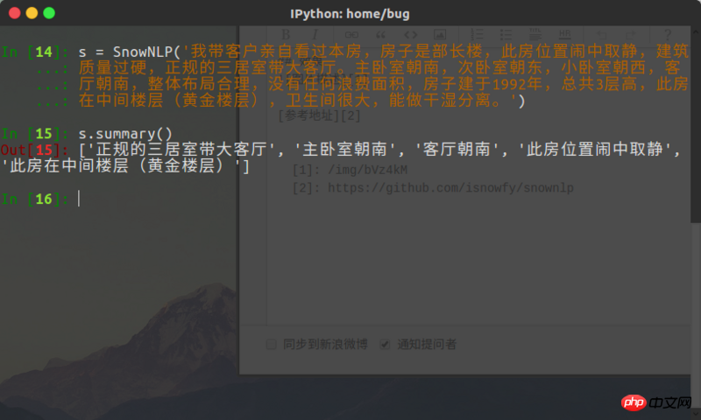
Task: Minimize the window with the yellow button
Action: tap(32, 13)
